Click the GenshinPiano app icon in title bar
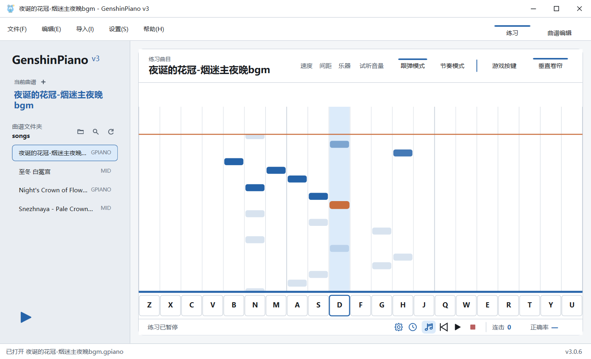The height and width of the screenshot is (359, 591). (10, 8)
